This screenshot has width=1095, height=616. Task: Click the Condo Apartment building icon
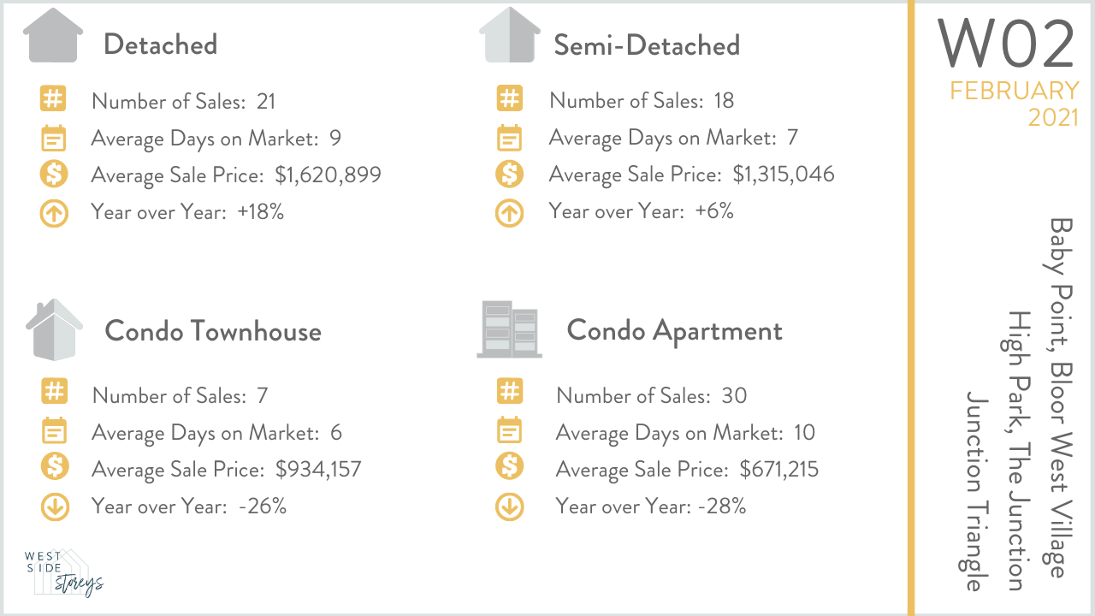coord(509,329)
